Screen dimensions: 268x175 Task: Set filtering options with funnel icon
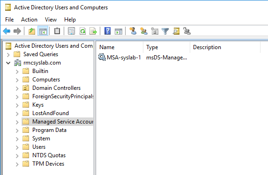165,31
